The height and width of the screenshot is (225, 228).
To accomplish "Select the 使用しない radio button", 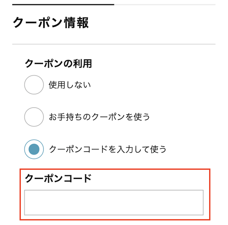I will point(34,85).
